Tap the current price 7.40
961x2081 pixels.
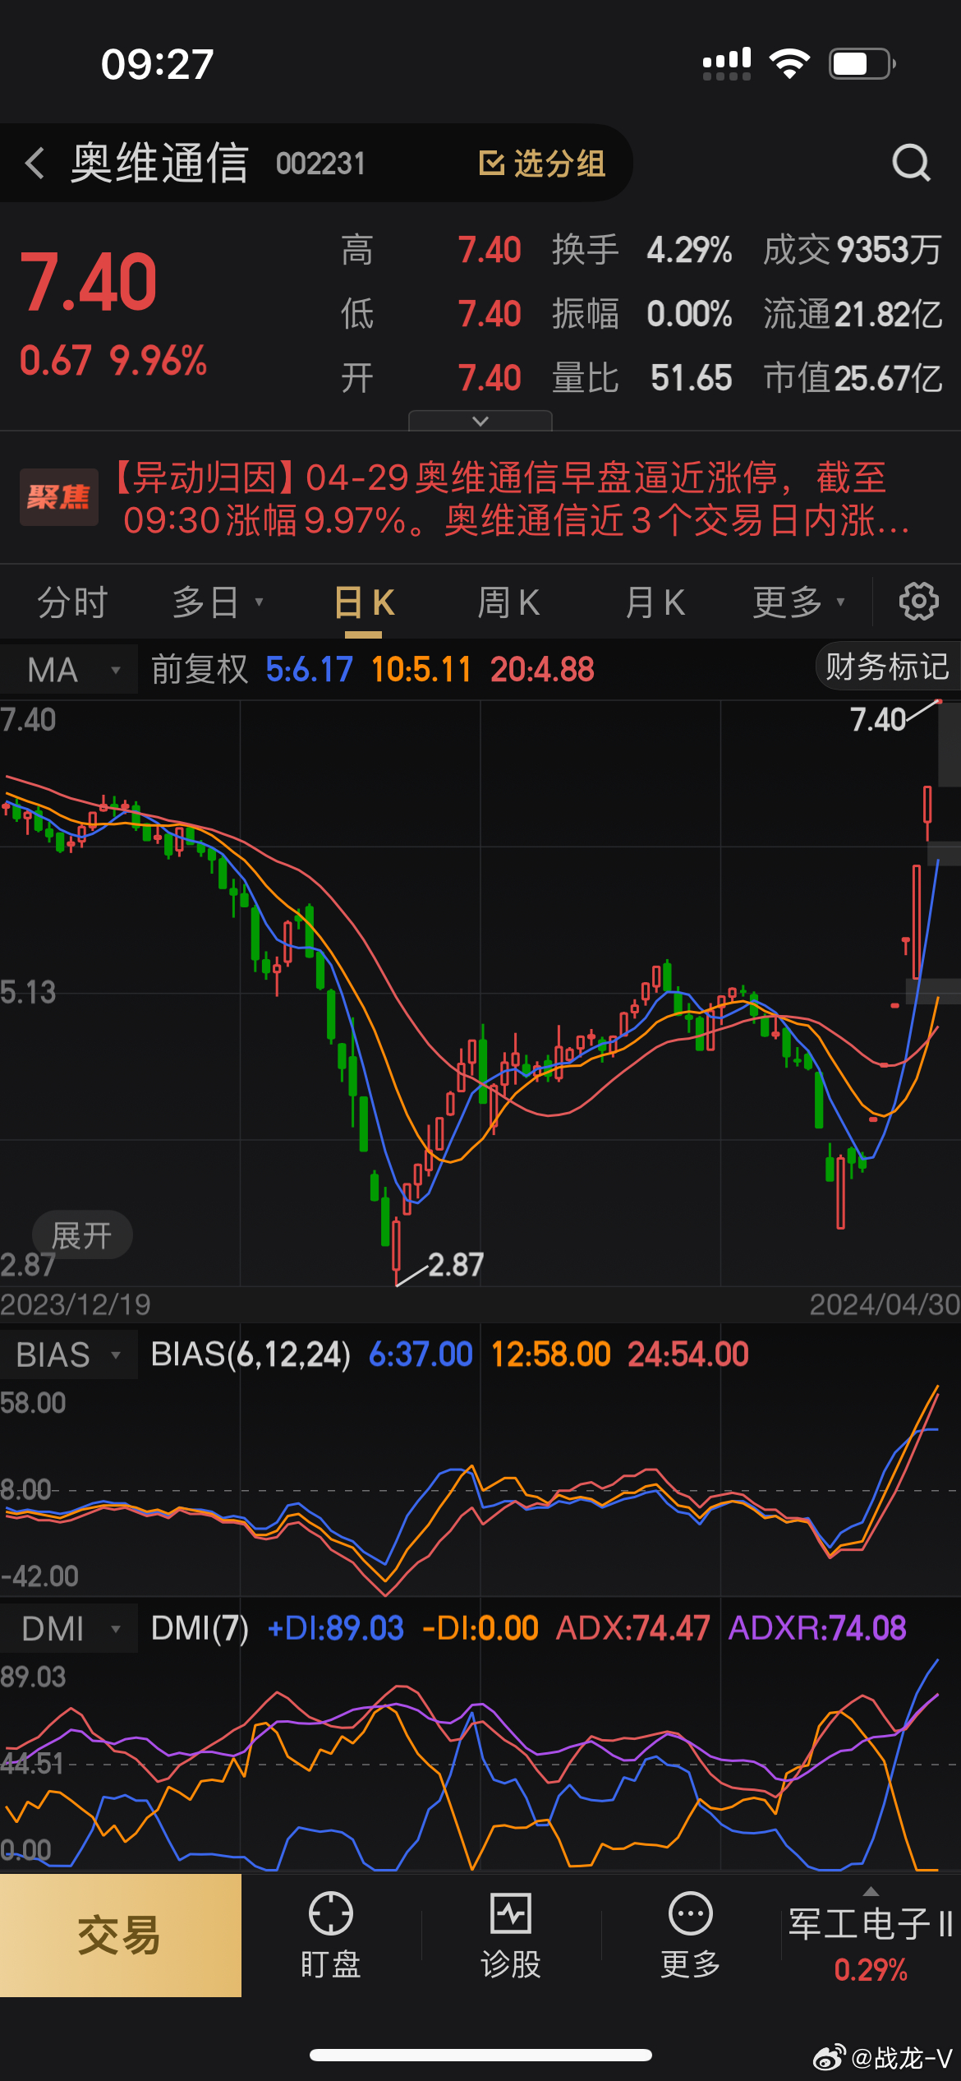coord(88,282)
